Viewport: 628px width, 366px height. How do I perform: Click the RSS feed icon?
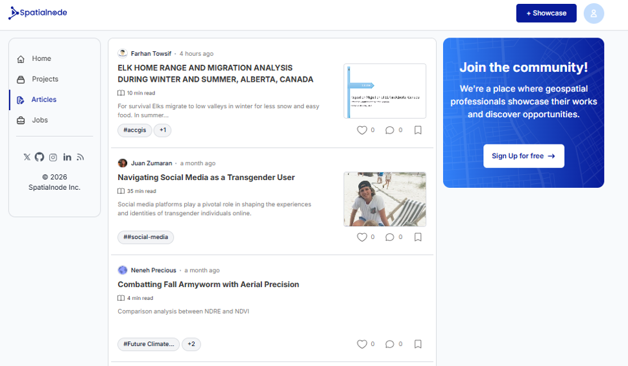(80, 157)
